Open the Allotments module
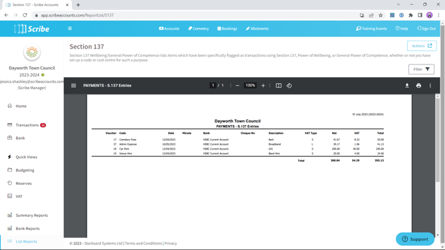The image size is (445, 250). 257,29
